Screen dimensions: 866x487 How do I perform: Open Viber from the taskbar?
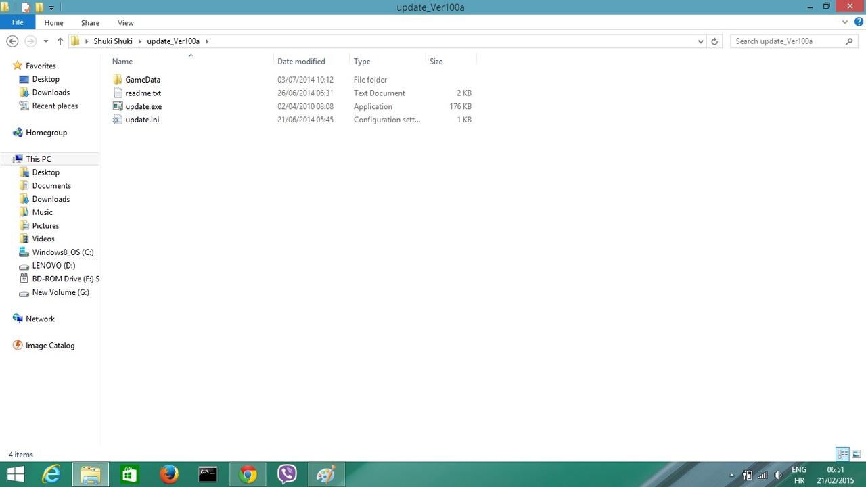tap(287, 475)
